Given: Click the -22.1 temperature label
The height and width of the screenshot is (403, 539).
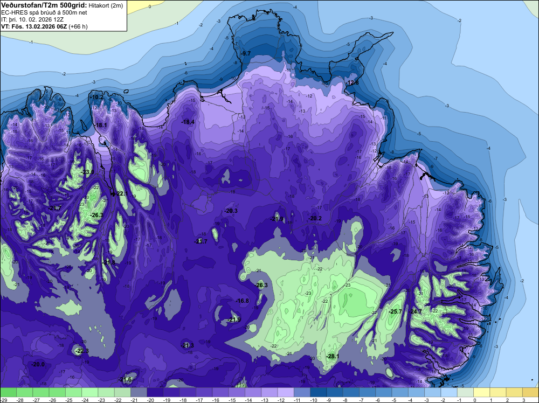Looking at the screenshot, I should [121, 193].
